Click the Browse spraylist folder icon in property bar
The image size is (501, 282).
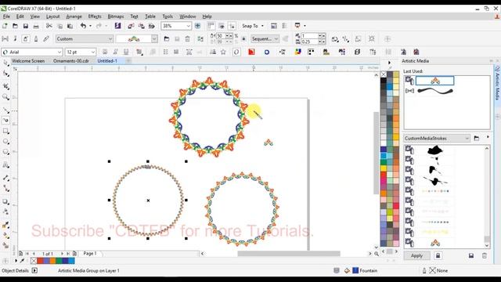(167, 39)
